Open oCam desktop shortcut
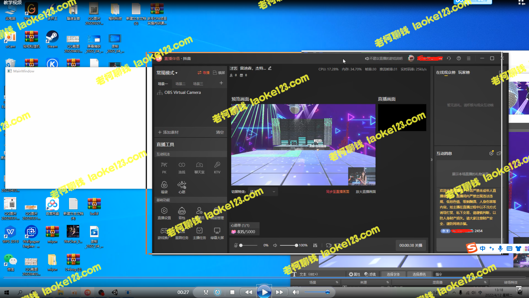The image size is (529, 298). (11, 39)
